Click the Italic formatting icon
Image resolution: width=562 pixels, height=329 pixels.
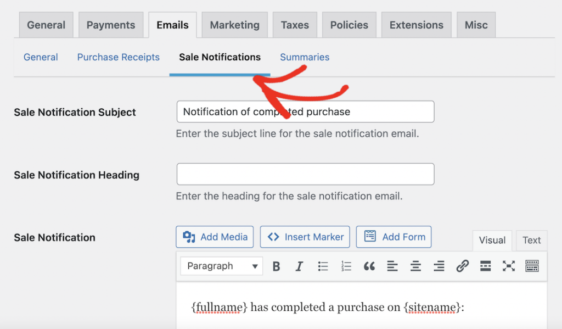[x=299, y=266]
